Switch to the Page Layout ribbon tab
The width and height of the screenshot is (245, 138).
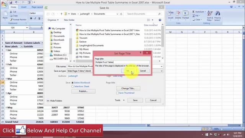click(x=37, y=7)
